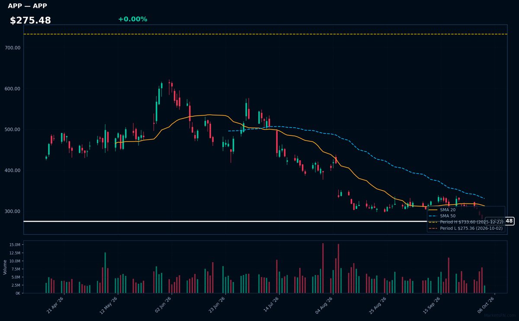Select the 500.00 price axis label
This screenshot has width=519, height=321.
(x=13, y=130)
